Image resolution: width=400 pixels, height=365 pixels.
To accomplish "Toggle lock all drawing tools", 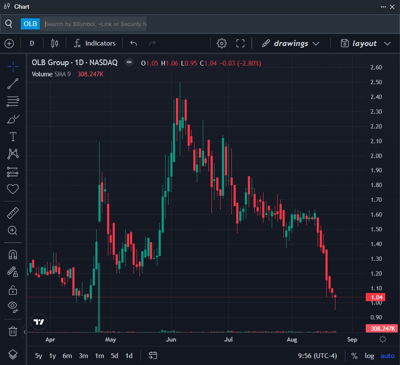I will pyautogui.click(x=13, y=290).
